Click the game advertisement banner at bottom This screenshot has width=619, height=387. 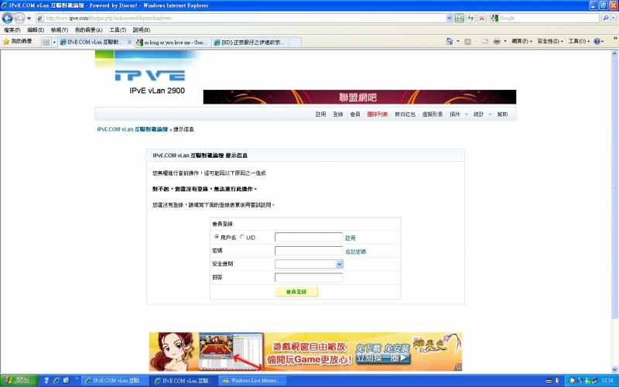coord(306,352)
